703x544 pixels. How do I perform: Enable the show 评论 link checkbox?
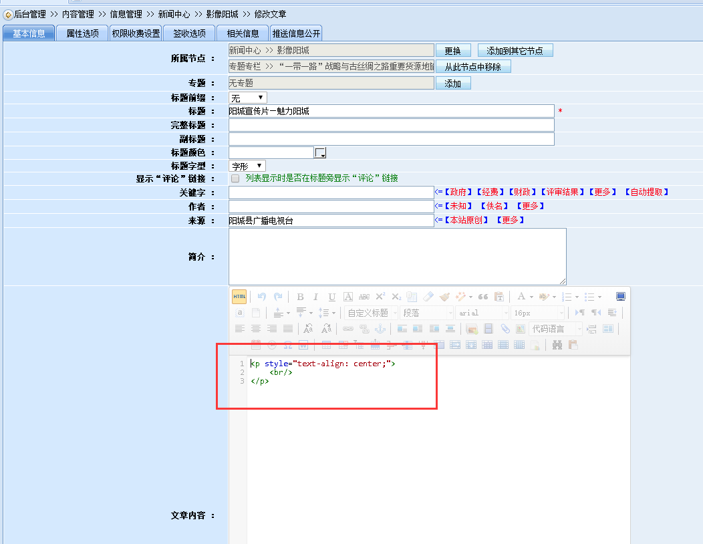pos(235,178)
